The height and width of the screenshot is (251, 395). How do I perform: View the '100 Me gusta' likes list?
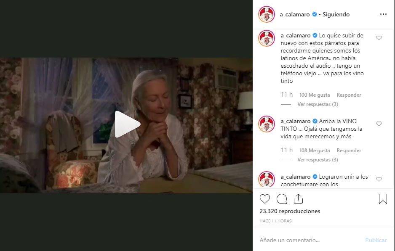point(315,95)
